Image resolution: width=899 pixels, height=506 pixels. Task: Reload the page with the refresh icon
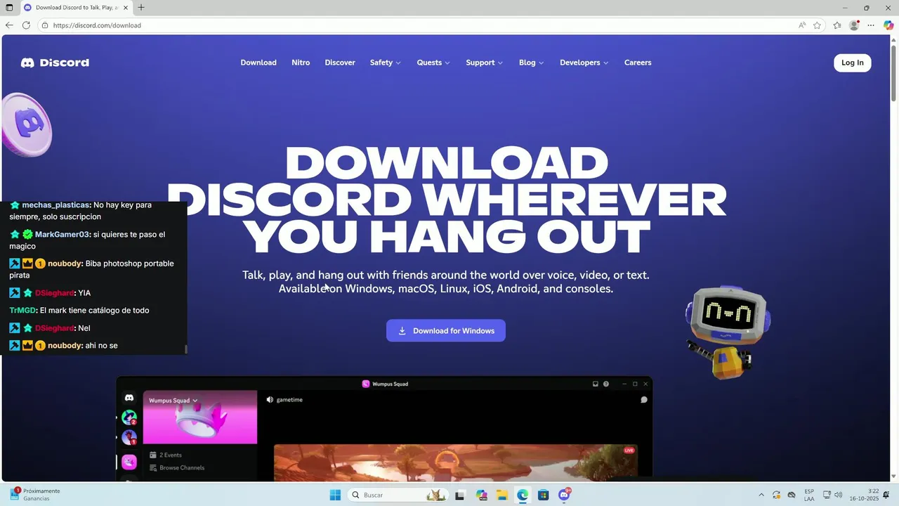(x=26, y=25)
